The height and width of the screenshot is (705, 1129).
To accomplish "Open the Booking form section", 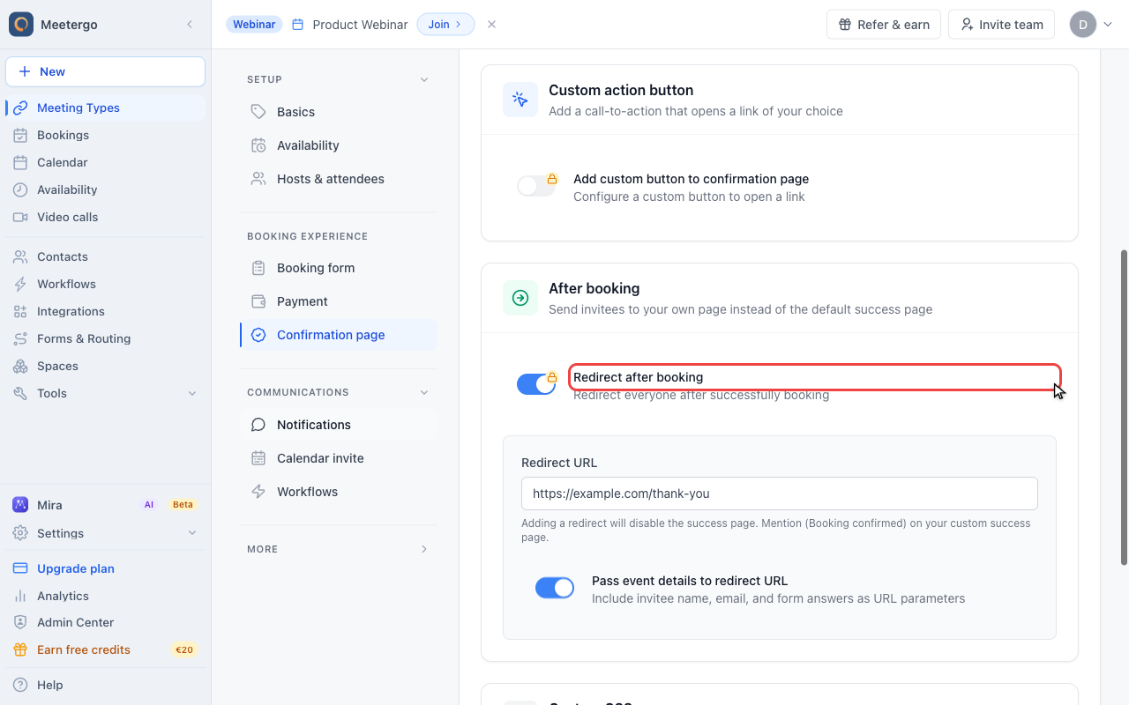I will coord(339,268).
